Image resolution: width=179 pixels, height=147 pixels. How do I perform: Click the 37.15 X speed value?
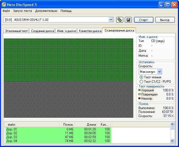click(168, 116)
